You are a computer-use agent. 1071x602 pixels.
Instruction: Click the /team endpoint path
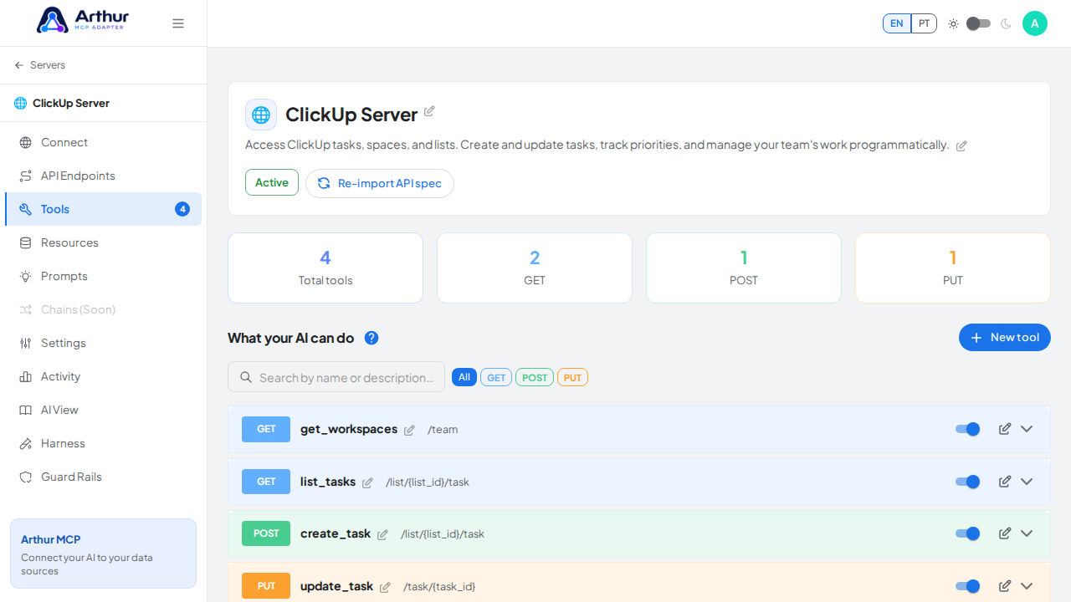(x=443, y=430)
